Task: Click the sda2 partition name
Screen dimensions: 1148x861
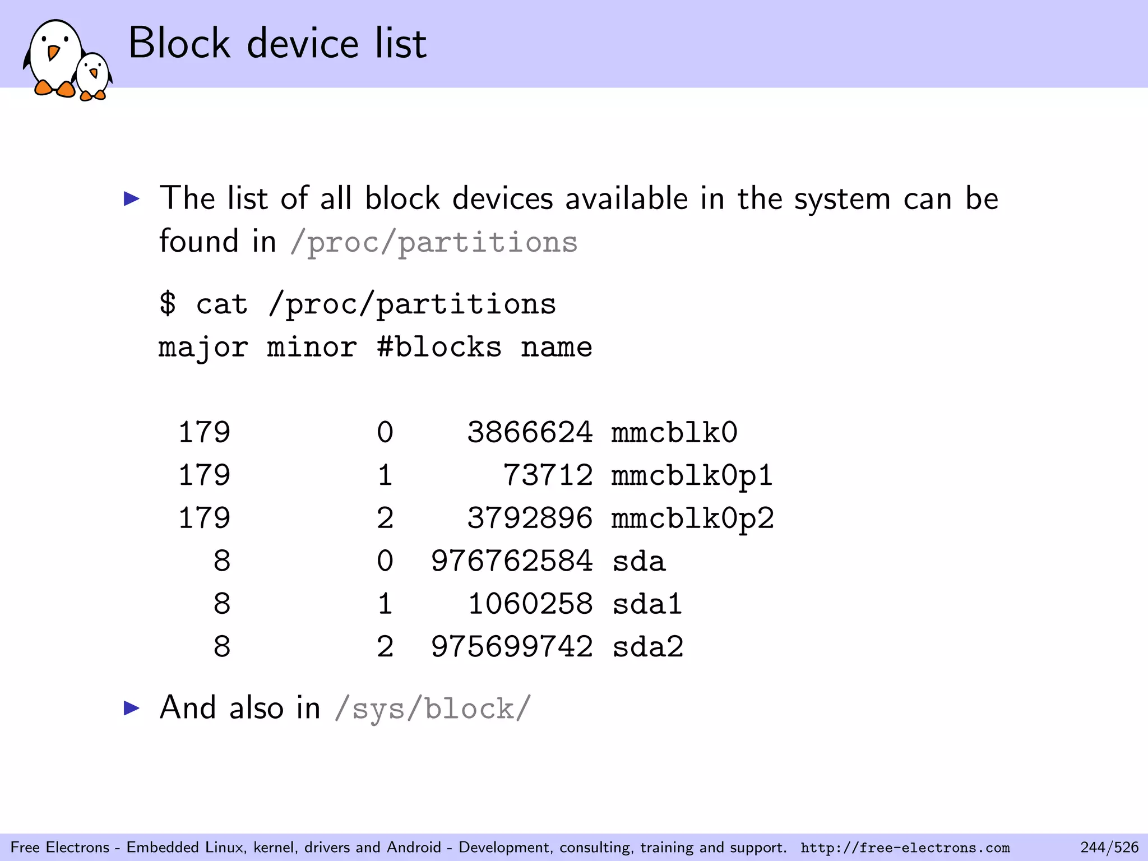Action: coord(648,647)
